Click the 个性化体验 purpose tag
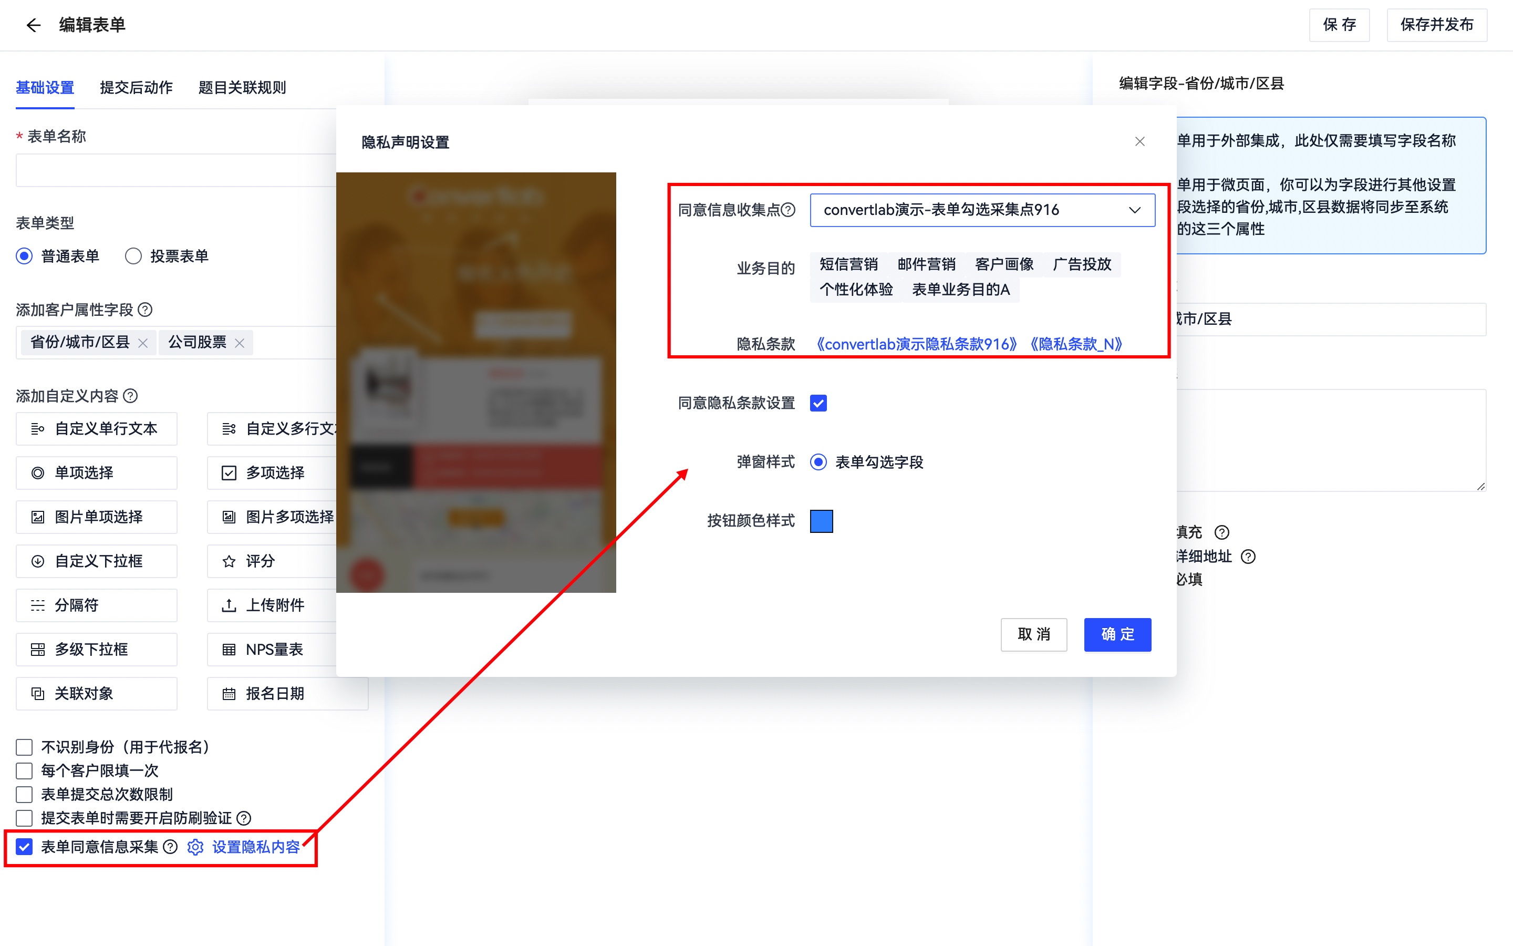1513x946 pixels. [x=856, y=290]
